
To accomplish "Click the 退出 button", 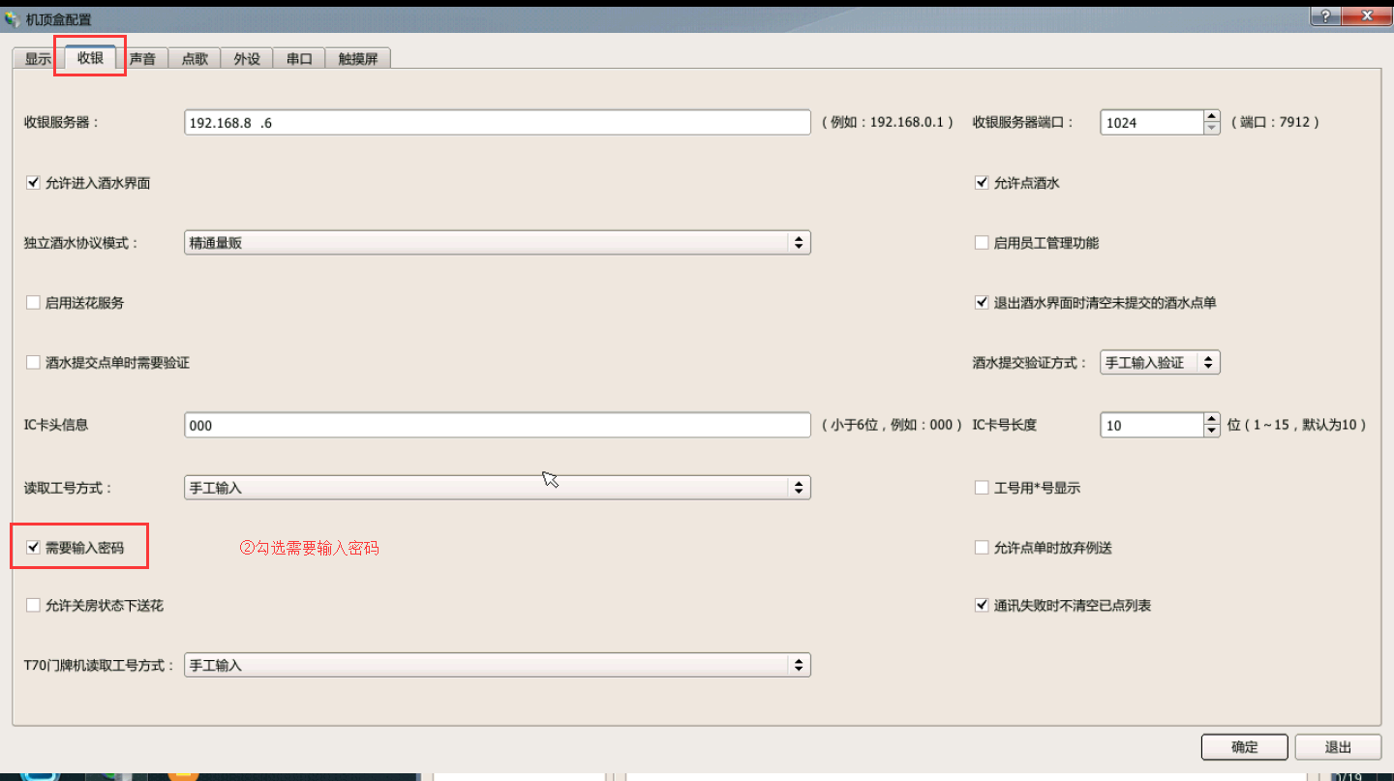I will pos(1338,747).
